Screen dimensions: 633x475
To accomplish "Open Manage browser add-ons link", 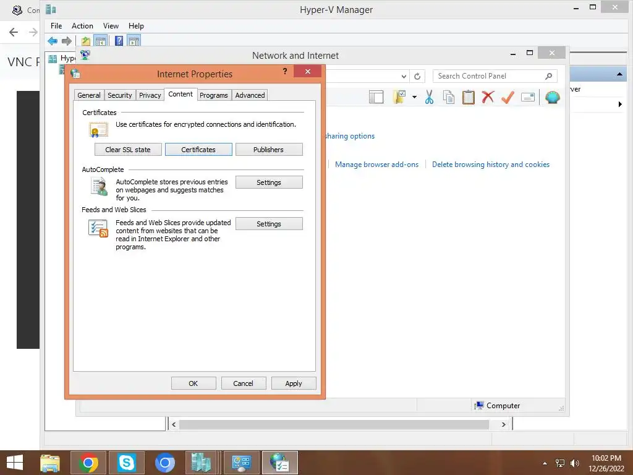I will click(x=376, y=165).
